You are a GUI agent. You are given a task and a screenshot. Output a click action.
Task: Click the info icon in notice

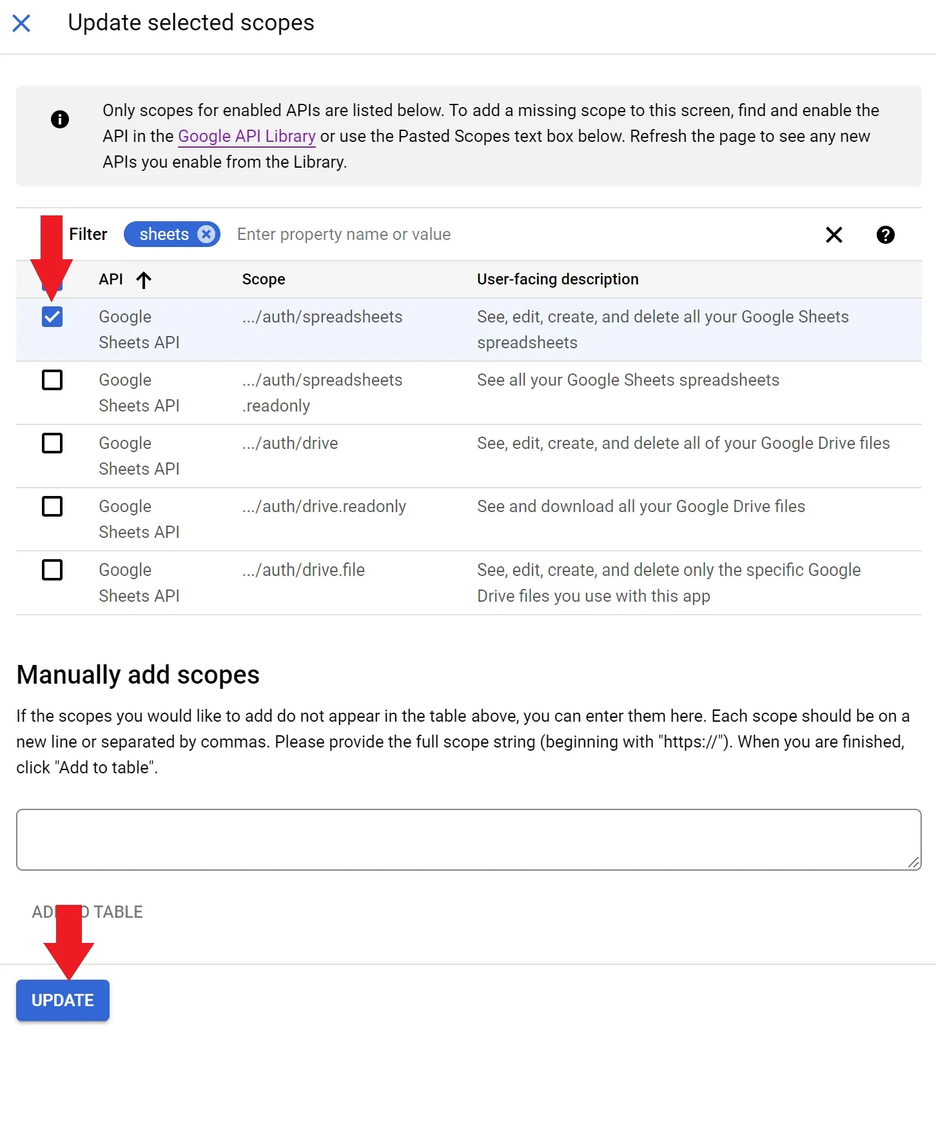[x=60, y=119]
